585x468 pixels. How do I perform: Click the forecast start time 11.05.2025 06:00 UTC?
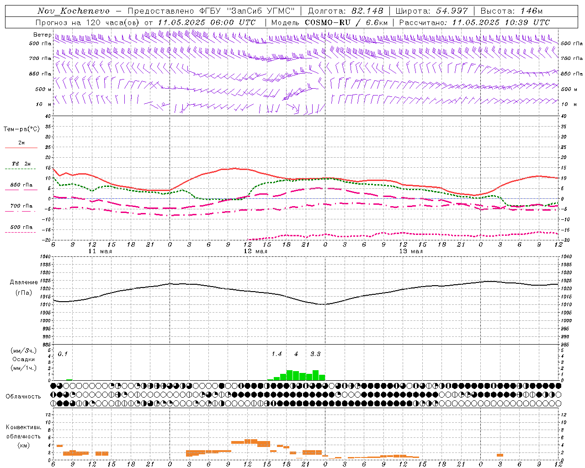click(x=207, y=22)
